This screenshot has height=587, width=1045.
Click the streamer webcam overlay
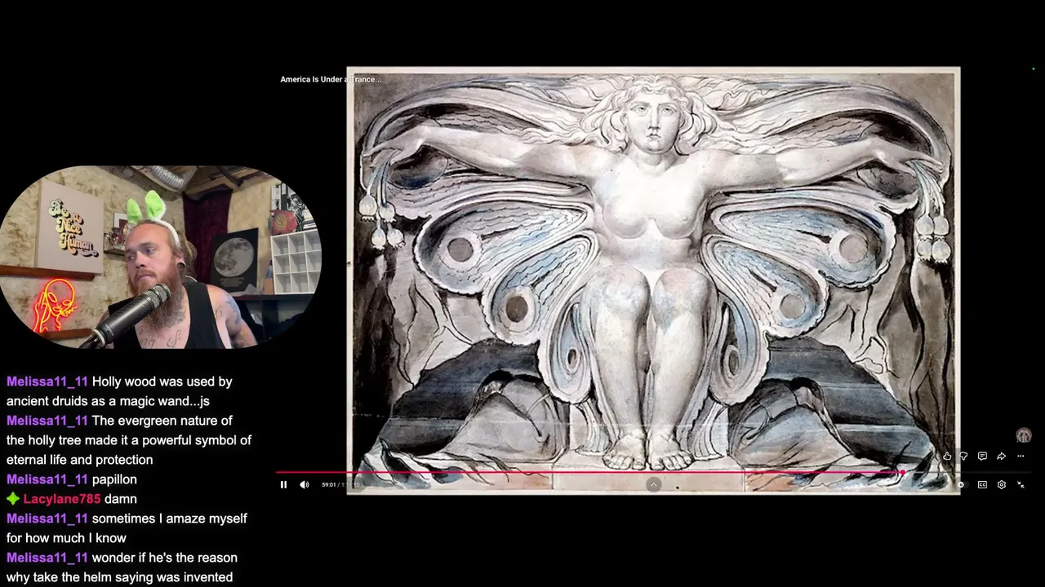click(x=161, y=257)
